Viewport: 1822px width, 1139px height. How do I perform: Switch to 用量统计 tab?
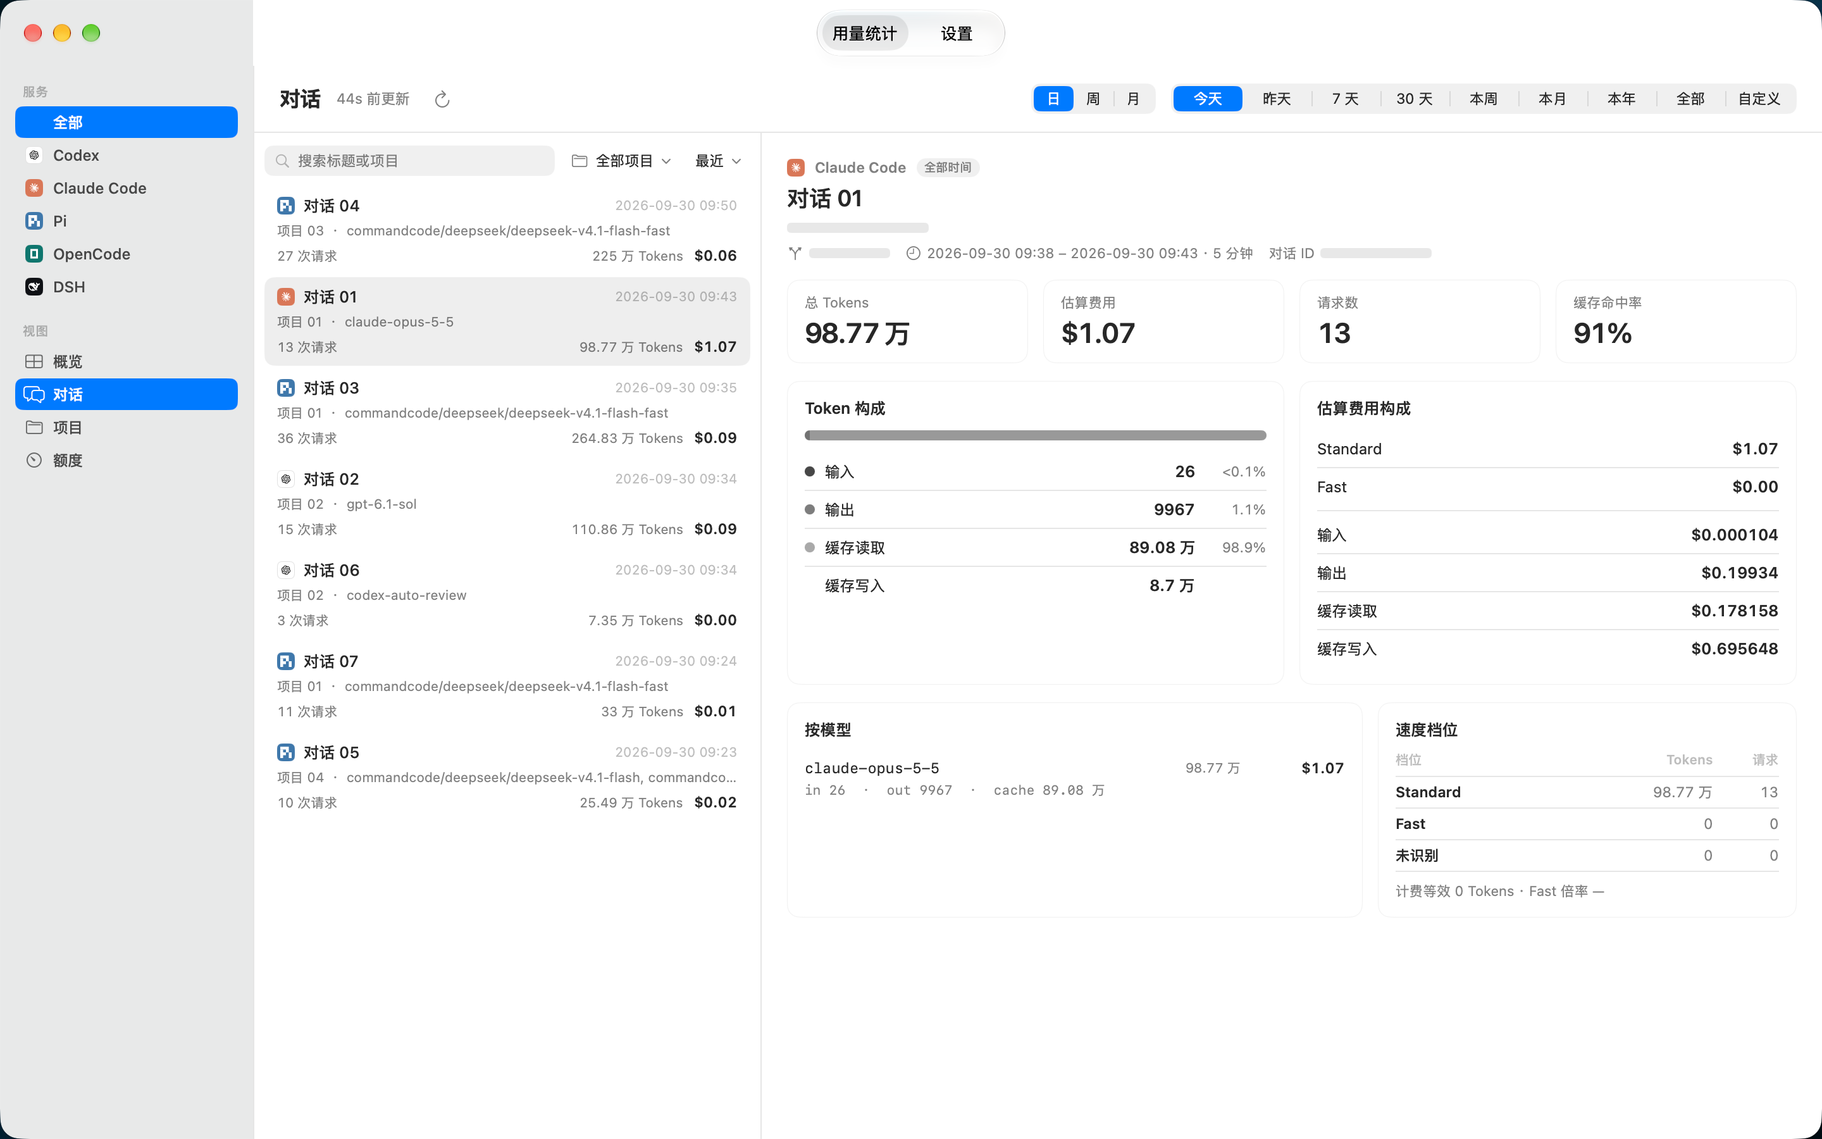[x=864, y=33]
